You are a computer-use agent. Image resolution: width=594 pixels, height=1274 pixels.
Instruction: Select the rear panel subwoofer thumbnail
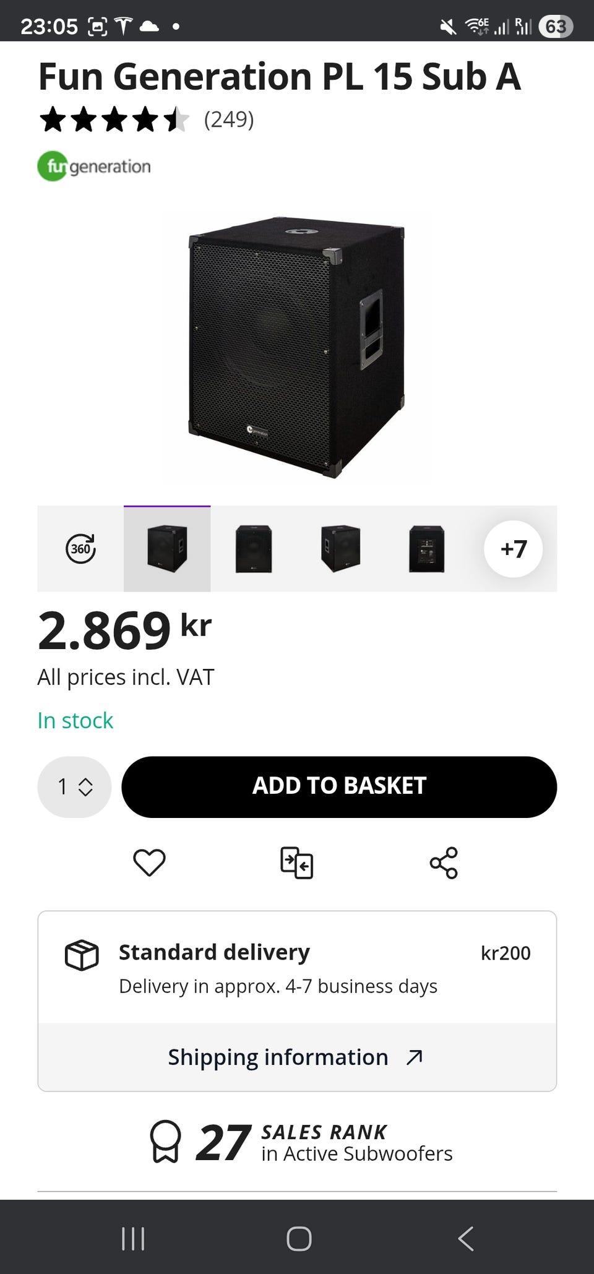coord(426,549)
